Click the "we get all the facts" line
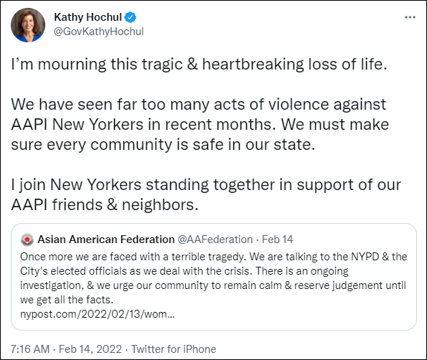 67,300
